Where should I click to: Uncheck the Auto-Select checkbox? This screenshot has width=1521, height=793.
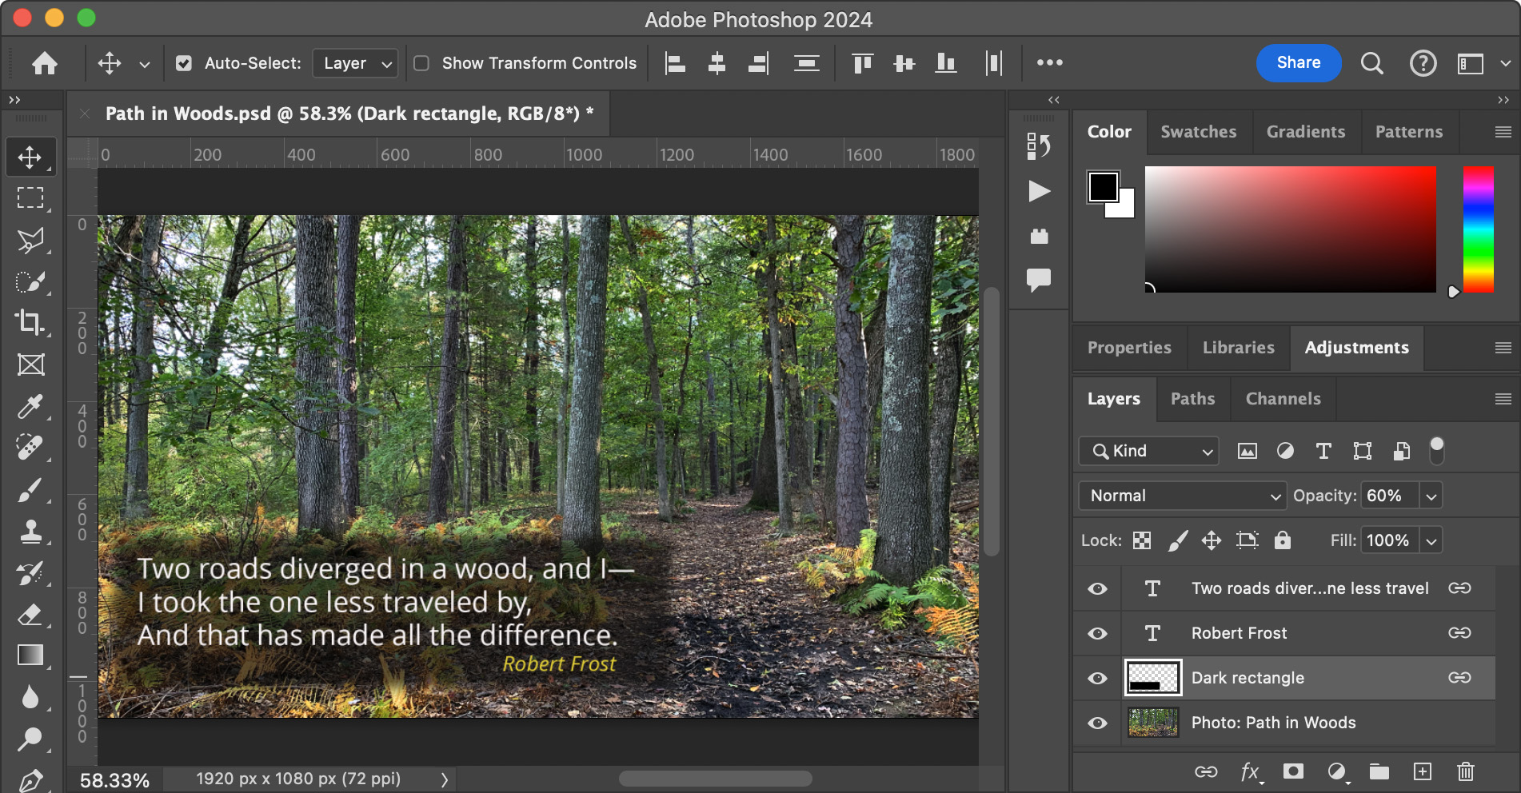tap(184, 63)
